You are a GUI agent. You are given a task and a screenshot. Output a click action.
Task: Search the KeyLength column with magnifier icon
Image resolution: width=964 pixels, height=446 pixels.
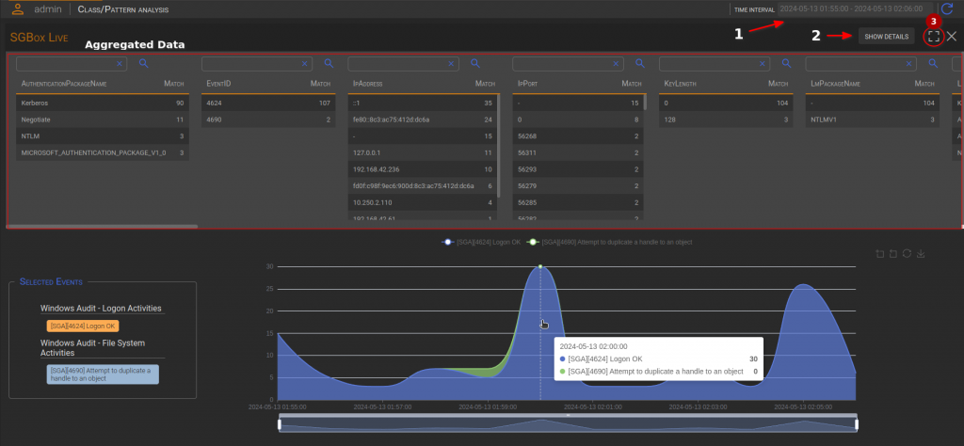(787, 63)
